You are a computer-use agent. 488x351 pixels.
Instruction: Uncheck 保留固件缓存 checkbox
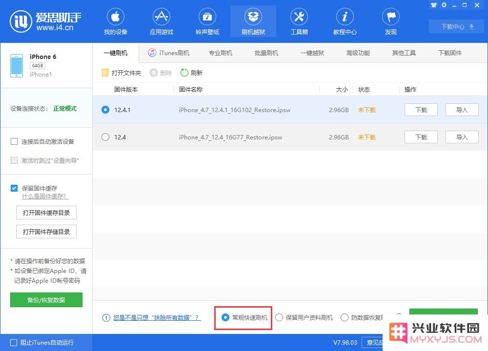[x=14, y=188]
